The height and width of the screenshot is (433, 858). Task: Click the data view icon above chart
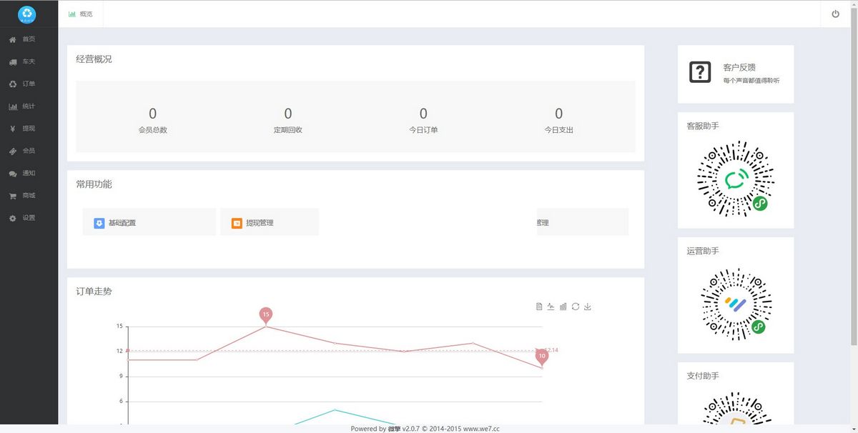pyautogui.click(x=539, y=307)
